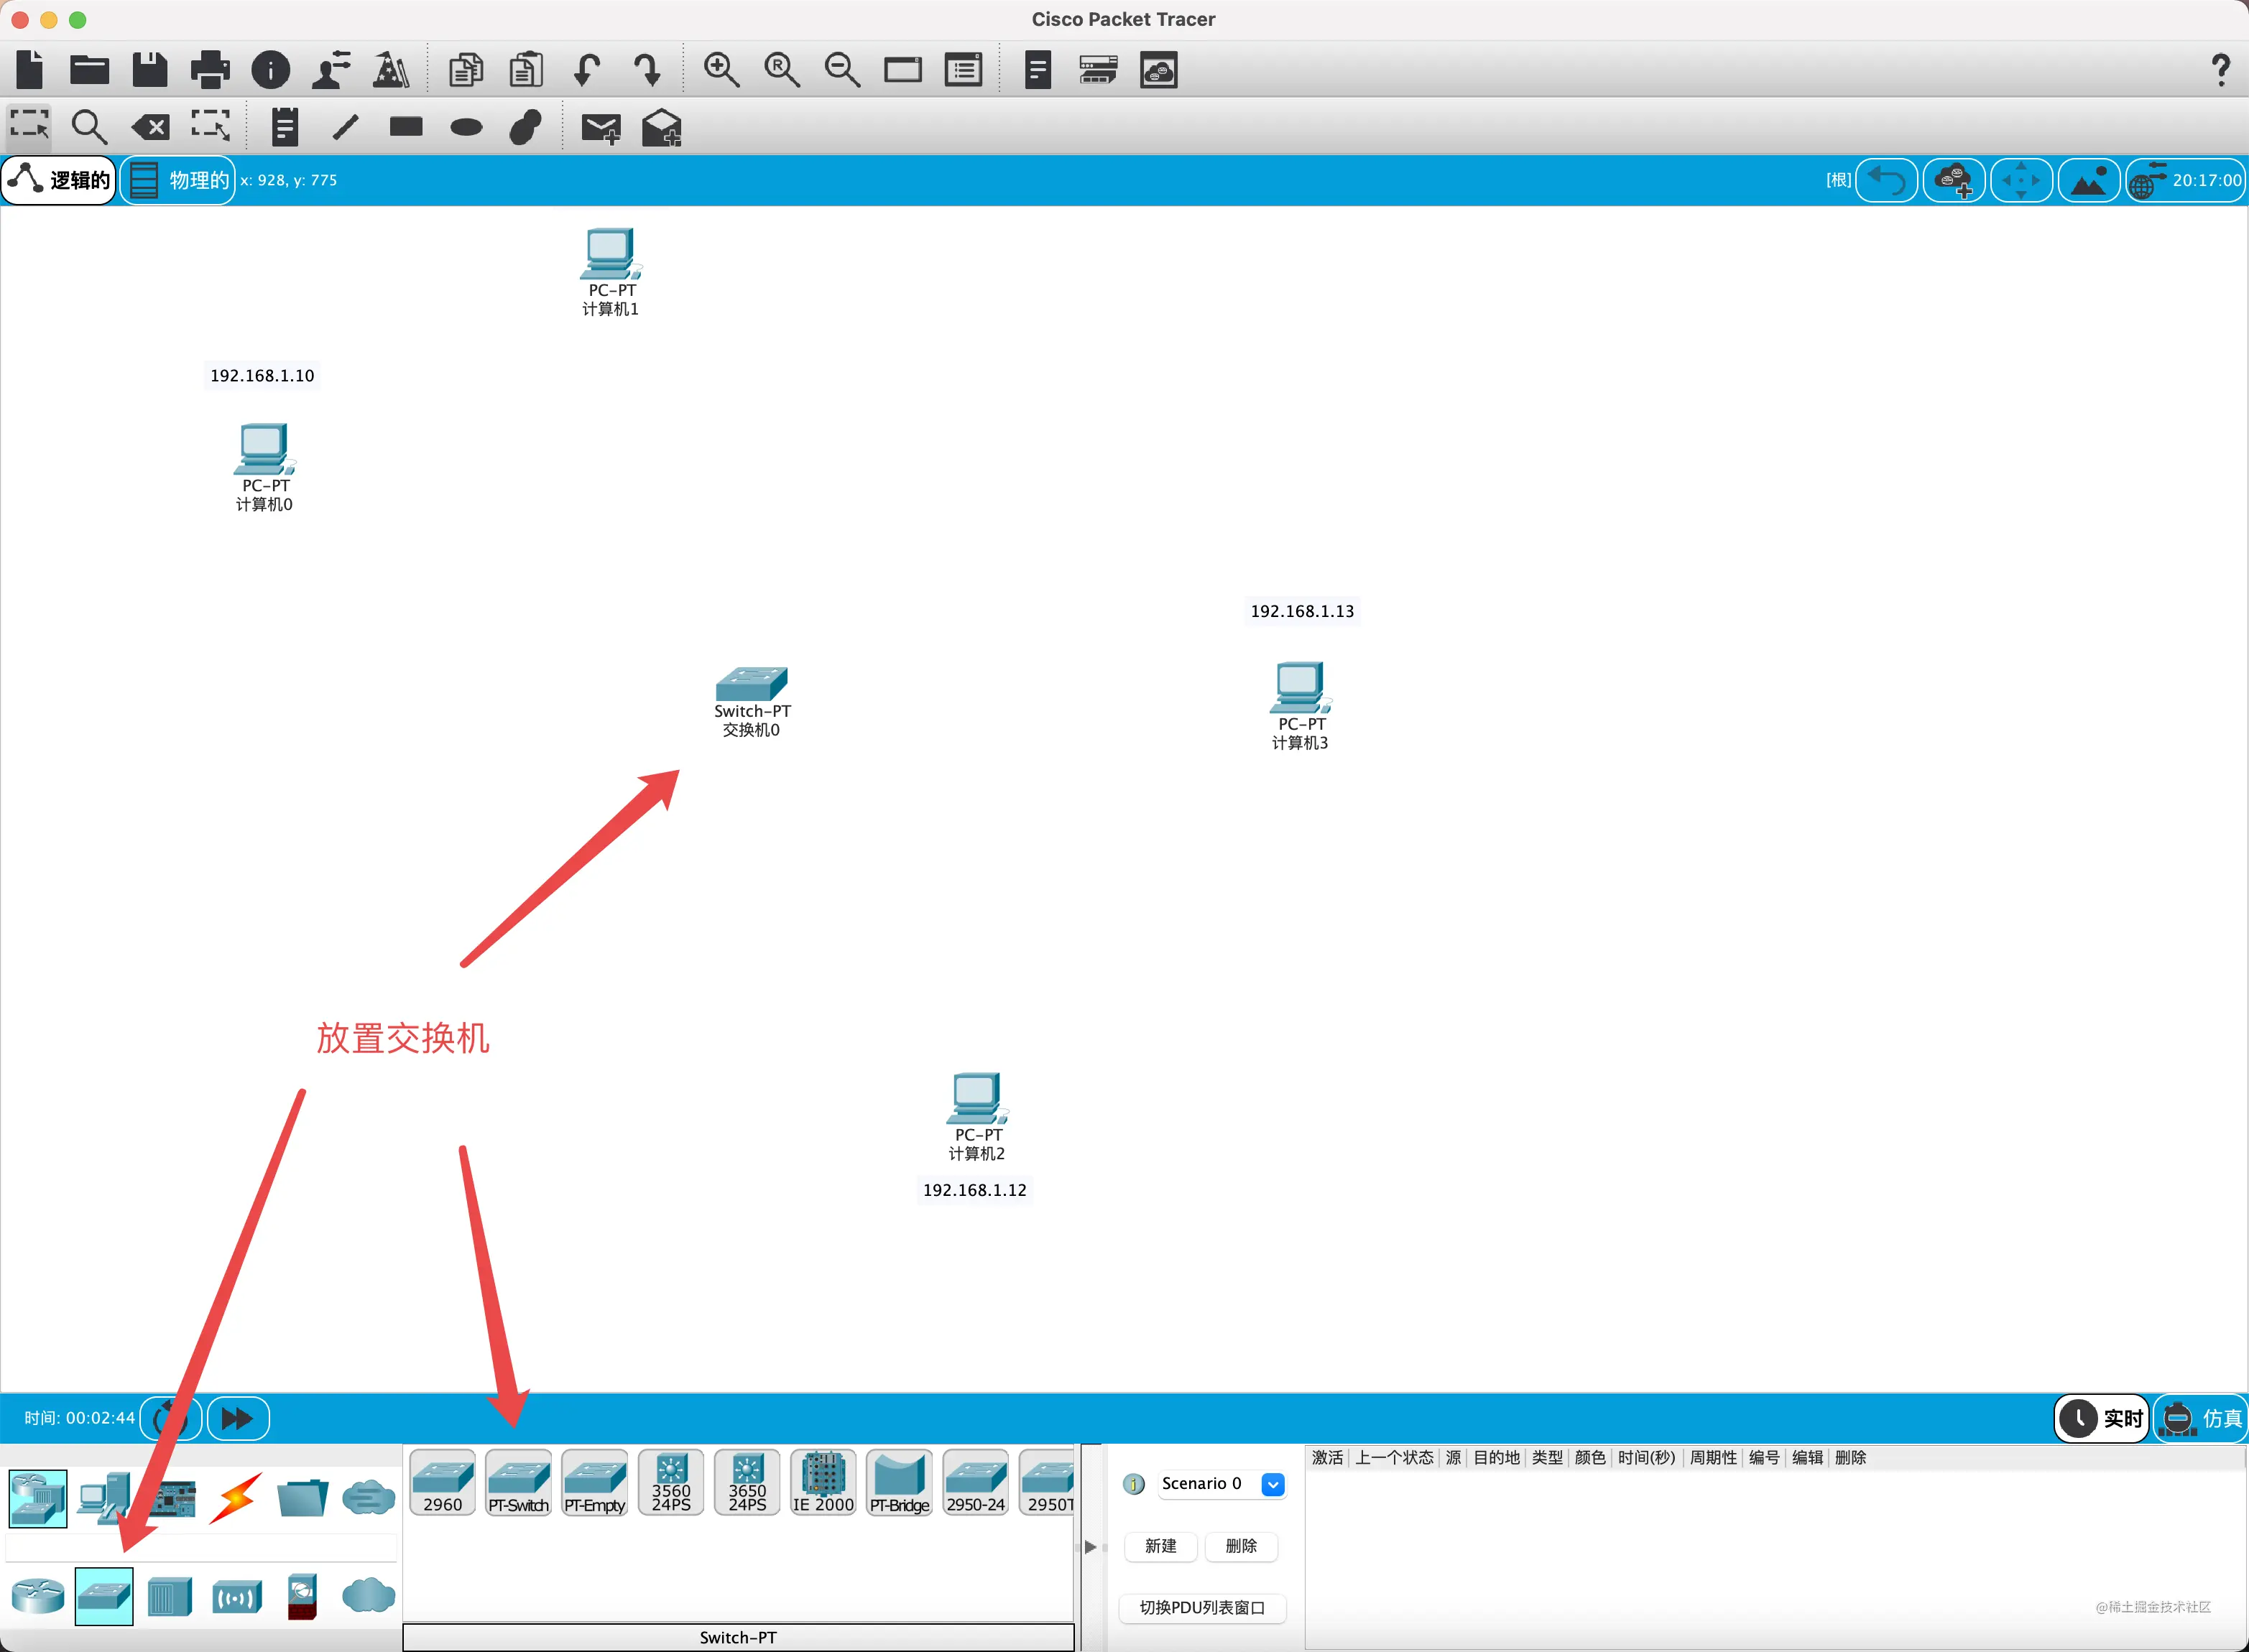The width and height of the screenshot is (2249, 1652).
Task: Paste using the clipboard icon
Action: [526, 70]
